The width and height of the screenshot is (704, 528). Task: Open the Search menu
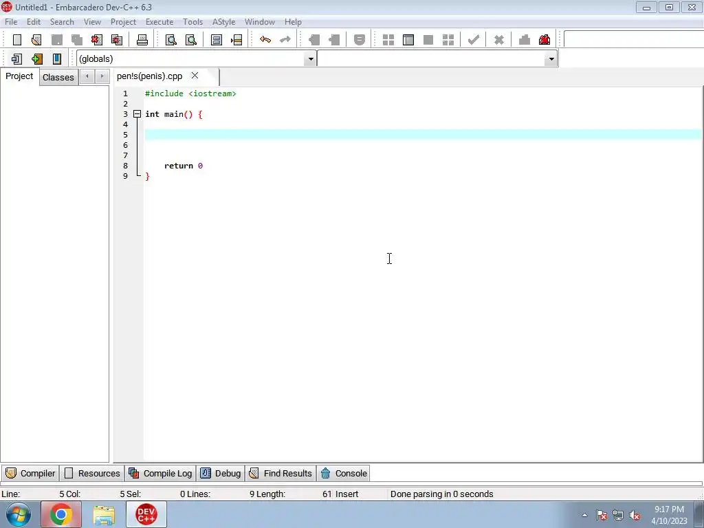point(62,21)
